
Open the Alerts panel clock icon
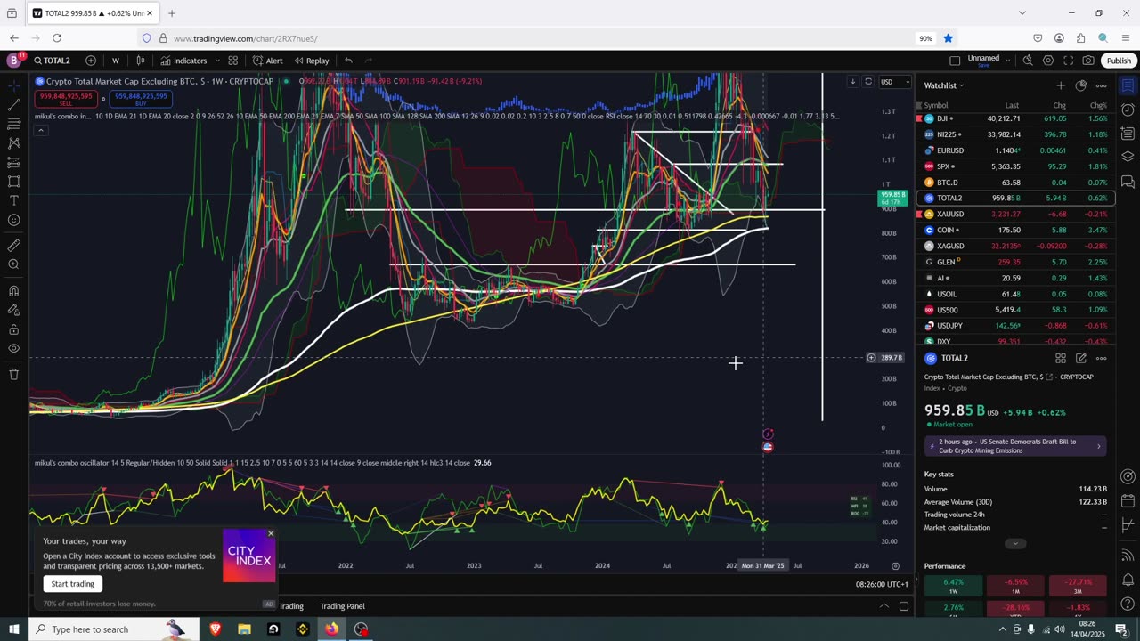tap(1128, 110)
